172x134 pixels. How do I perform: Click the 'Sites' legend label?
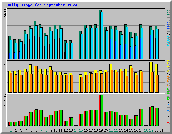168,81
